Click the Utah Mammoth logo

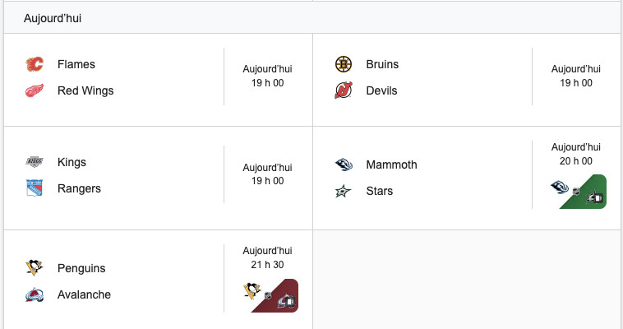click(343, 164)
